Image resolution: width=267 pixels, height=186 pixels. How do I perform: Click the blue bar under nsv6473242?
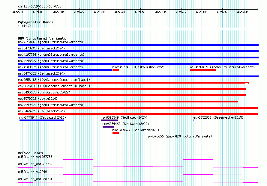tap(138, 51)
